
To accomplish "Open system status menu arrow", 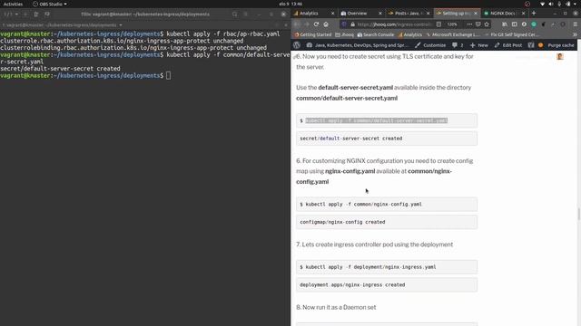I will tap(576, 4).
